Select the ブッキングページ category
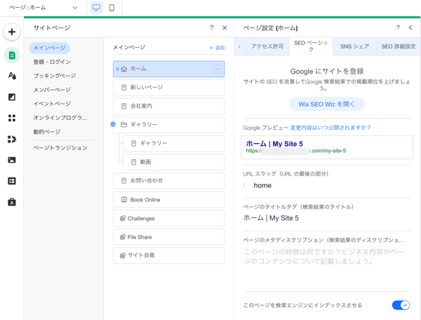This screenshot has height=320, width=421. (55, 76)
